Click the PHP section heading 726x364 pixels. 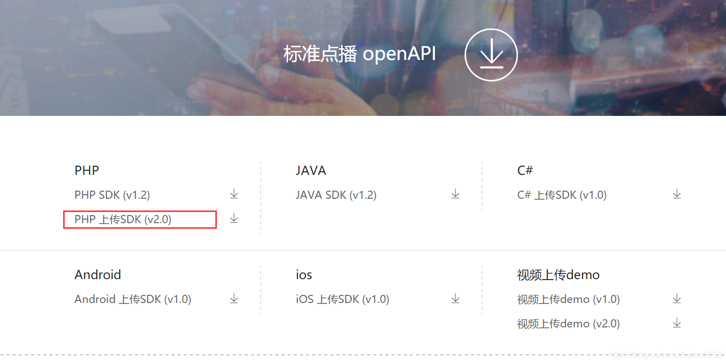pos(86,170)
